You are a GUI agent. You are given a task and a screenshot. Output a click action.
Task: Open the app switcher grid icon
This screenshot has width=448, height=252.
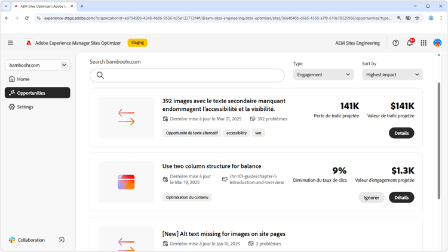[424, 43]
